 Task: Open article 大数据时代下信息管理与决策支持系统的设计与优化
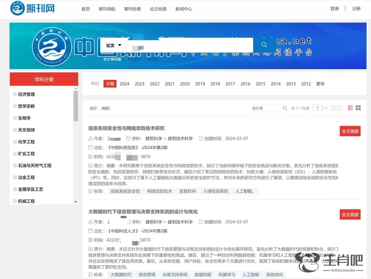pyautogui.click(x=143, y=212)
